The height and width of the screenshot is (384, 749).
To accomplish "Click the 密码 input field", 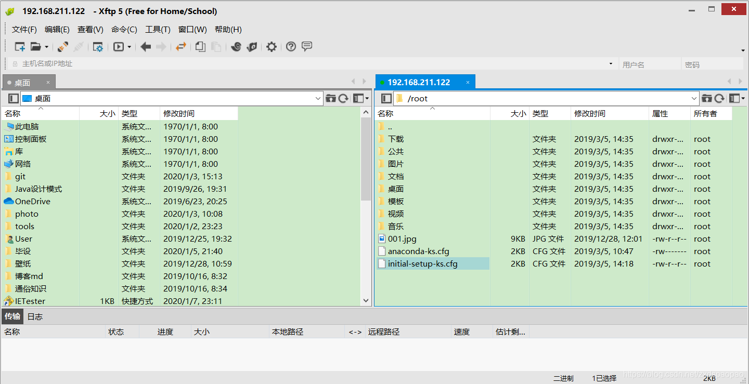I will [x=712, y=64].
